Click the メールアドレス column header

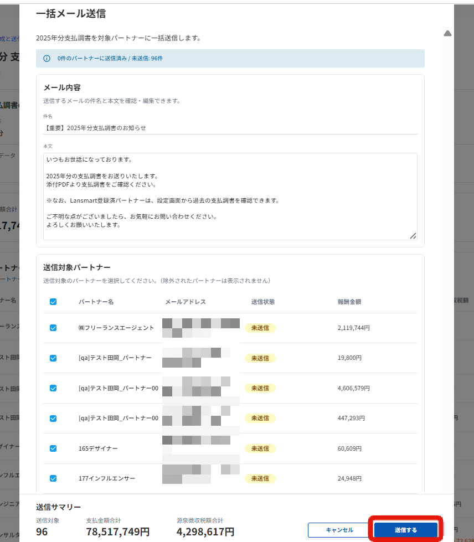[x=186, y=302]
